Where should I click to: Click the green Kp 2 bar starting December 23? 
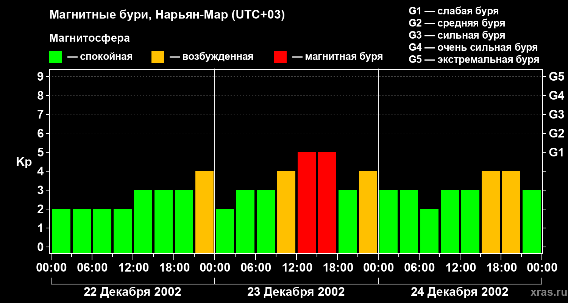coord(225,231)
